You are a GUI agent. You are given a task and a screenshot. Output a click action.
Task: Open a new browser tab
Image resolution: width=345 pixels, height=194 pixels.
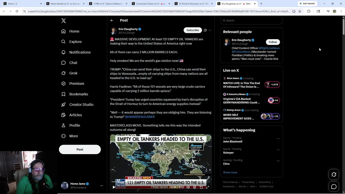261,4
